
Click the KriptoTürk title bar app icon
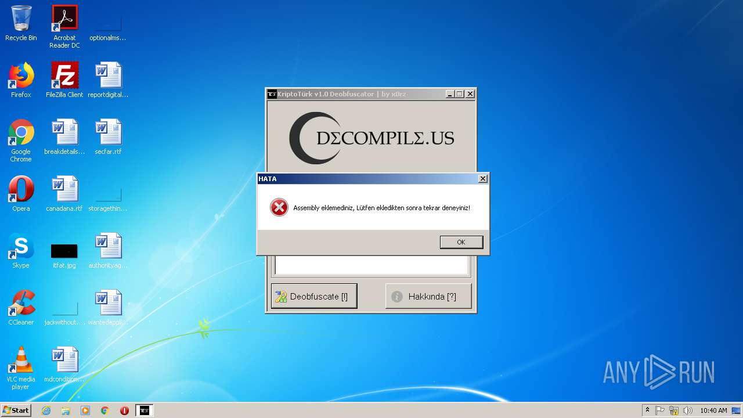click(272, 94)
